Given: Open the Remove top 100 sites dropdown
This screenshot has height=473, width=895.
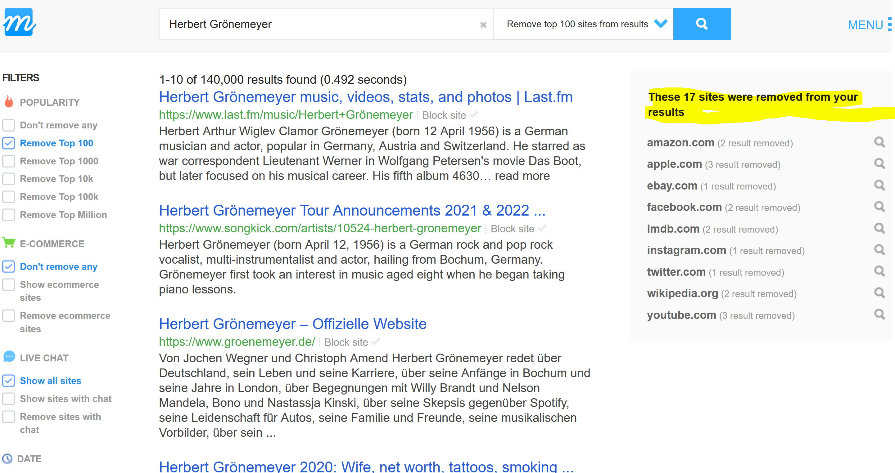Looking at the screenshot, I should (583, 24).
